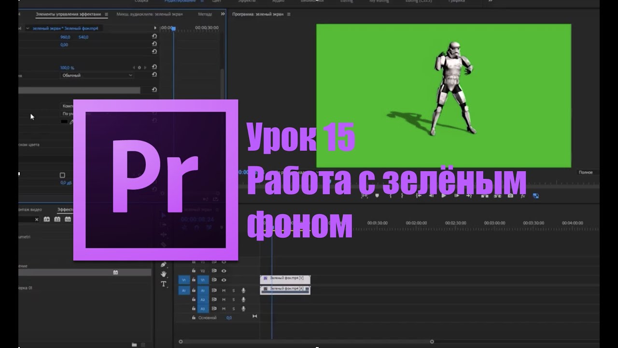Toggle Effect Controls timeline view arrow
The width and height of the screenshot is (618, 348).
pos(155,29)
